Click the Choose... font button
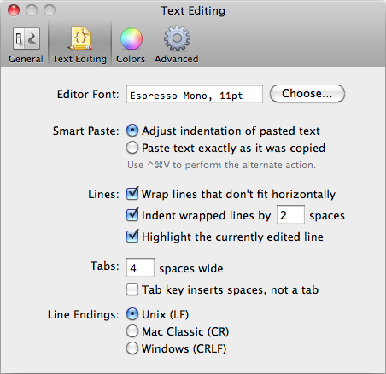Screen dimensions: 386x374 307,94
